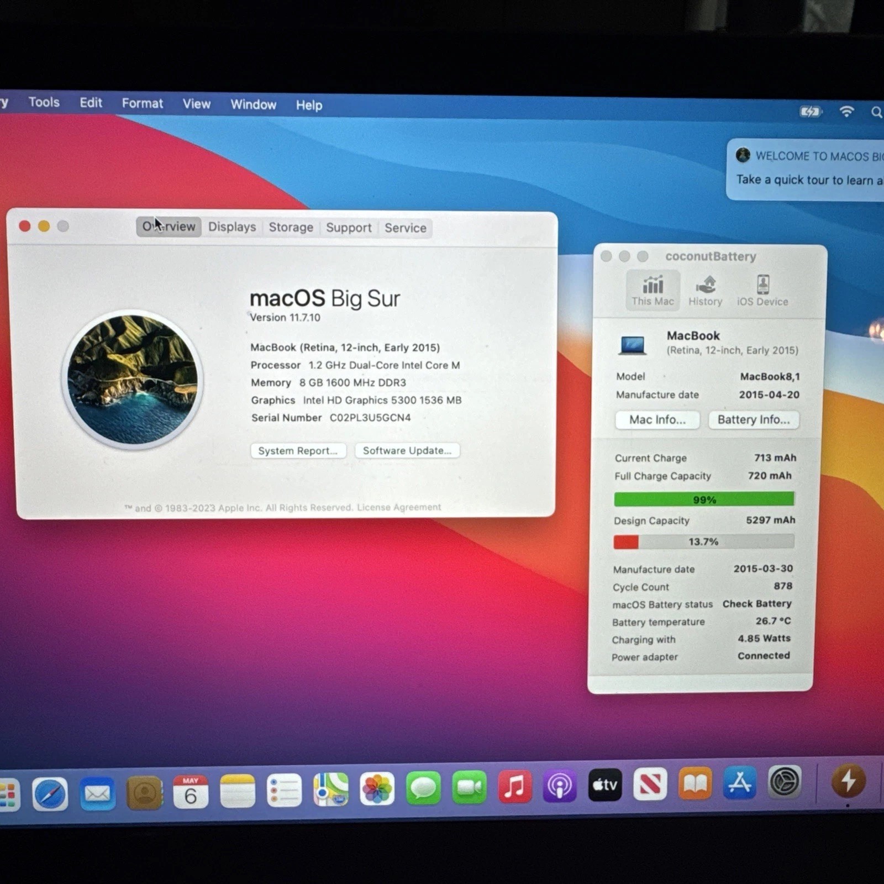Viewport: 884px width, 884px height.
Task: Click coconutBattery lightning icon in Dock
Action: pyautogui.click(x=848, y=781)
